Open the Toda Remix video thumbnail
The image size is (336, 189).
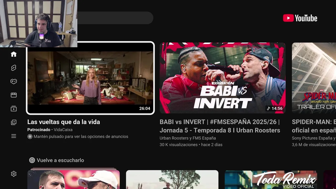point(271,180)
